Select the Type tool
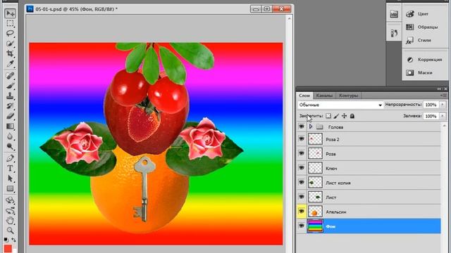This screenshot has height=253, width=451. coord(10,169)
